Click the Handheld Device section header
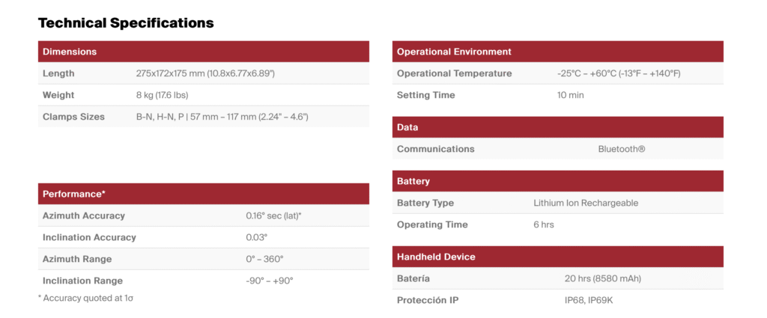The width and height of the screenshot is (767, 318). point(436,257)
